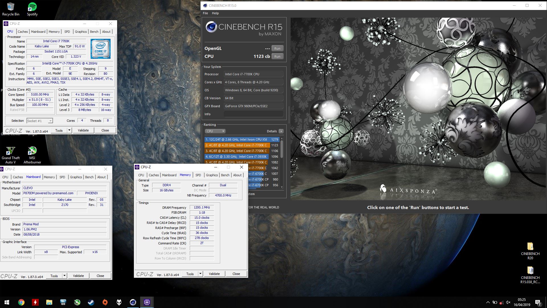547x308 pixels.
Task: Click Cinebench R15 title bar logo
Action: coord(205,5)
